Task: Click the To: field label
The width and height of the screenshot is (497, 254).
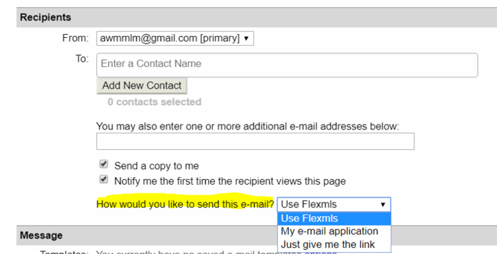Action: [x=83, y=59]
